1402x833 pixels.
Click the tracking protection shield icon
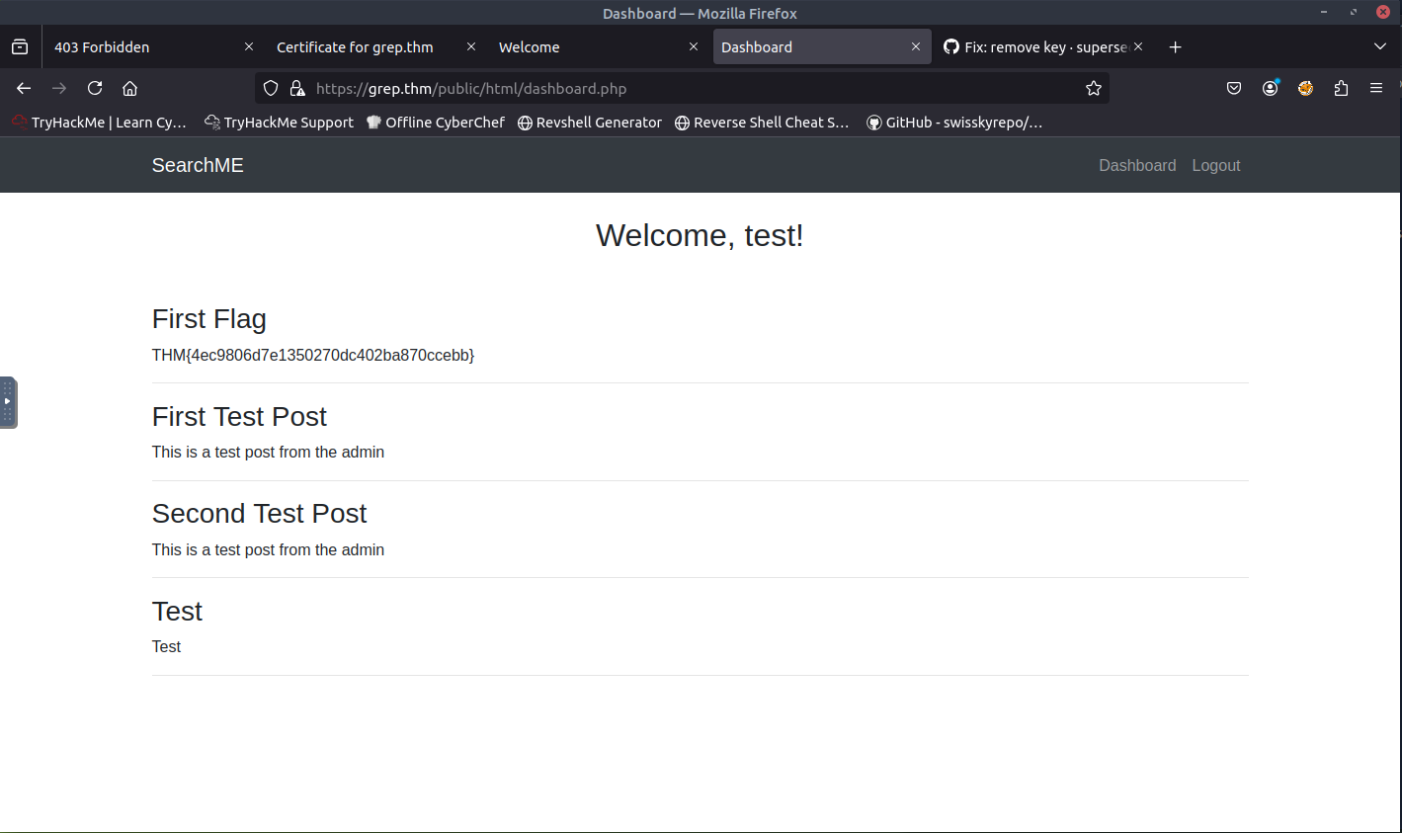271,88
